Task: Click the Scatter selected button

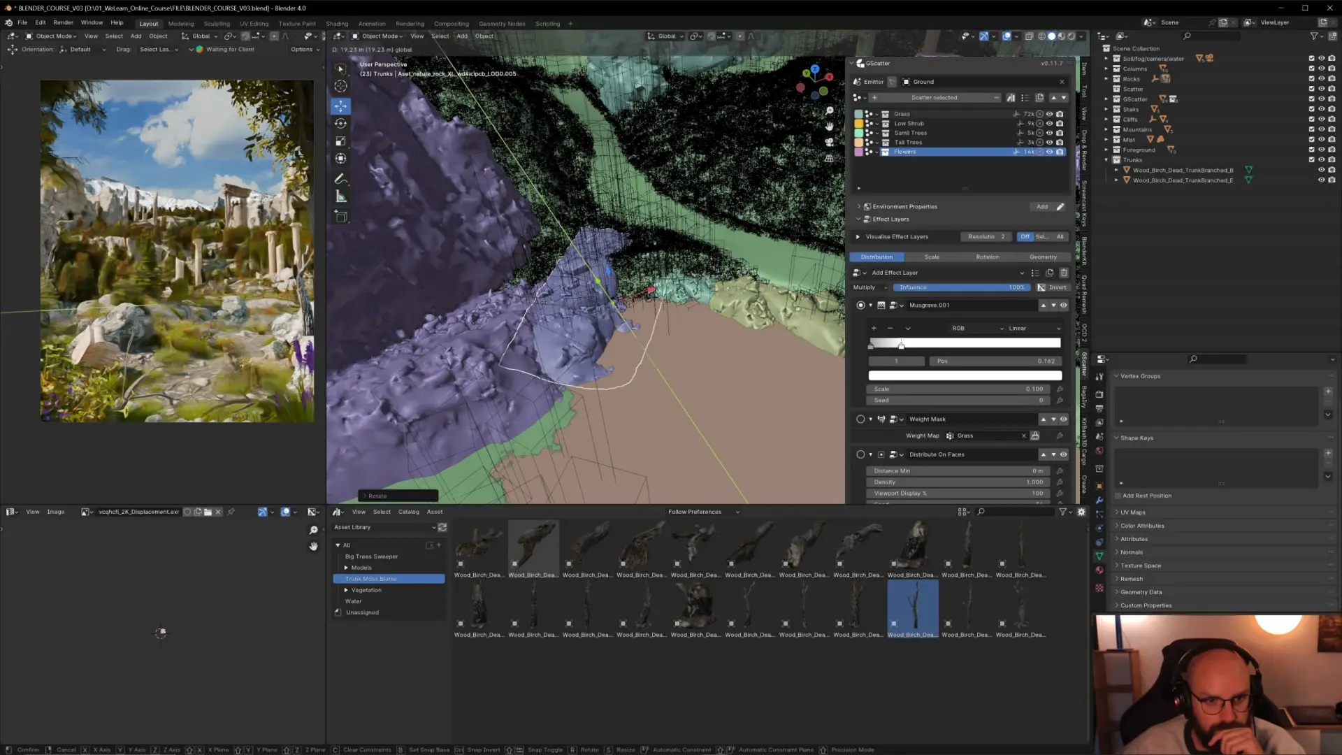Action: click(934, 98)
